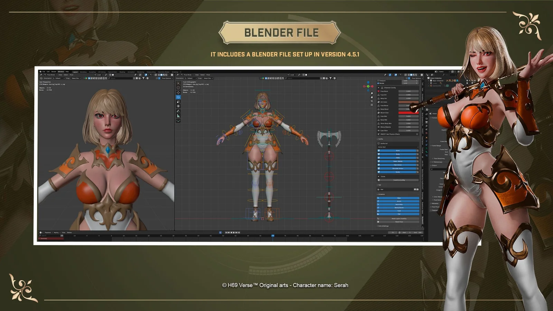Select the Move tool in the viewport toolbar

coord(178,92)
